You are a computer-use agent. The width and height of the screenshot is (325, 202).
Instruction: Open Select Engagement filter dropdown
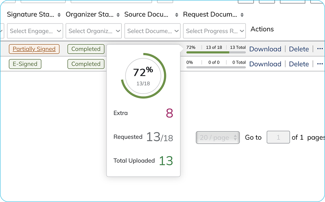(x=35, y=31)
